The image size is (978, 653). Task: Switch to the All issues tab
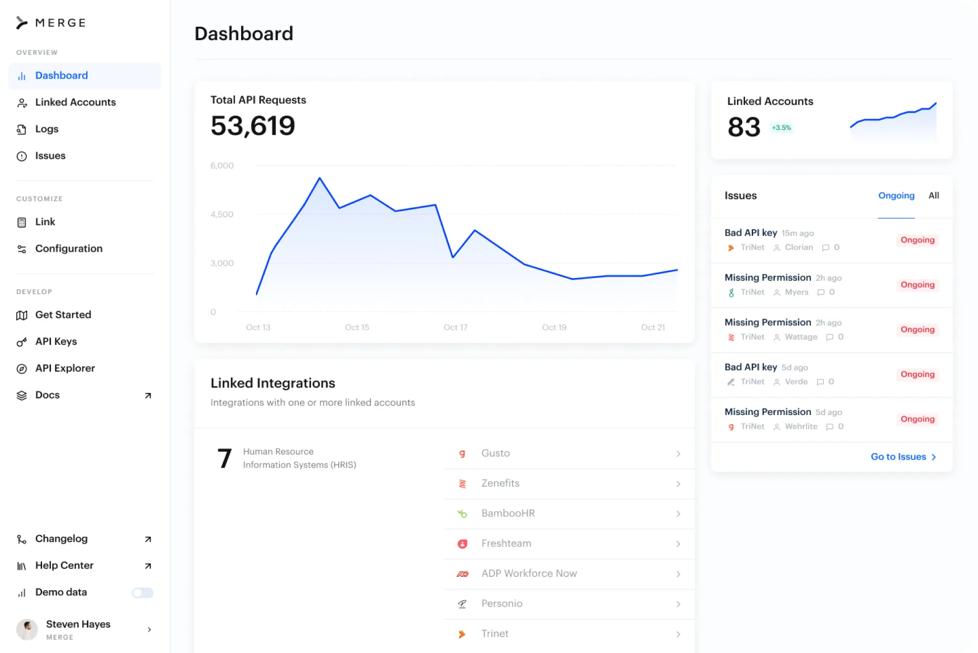tap(934, 195)
